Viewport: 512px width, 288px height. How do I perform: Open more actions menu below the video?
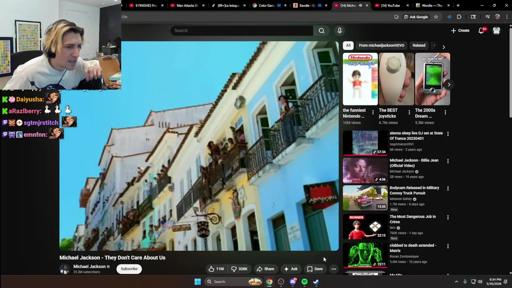334,269
